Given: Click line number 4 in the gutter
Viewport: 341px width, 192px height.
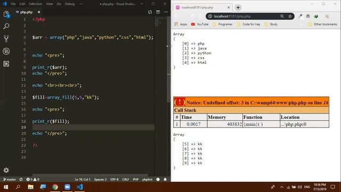Looking at the screenshot, I should [x=25, y=37].
